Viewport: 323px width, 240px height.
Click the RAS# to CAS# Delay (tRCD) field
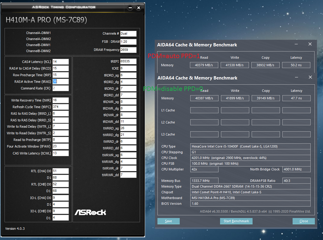pyautogui.click(x=61, y=68)
